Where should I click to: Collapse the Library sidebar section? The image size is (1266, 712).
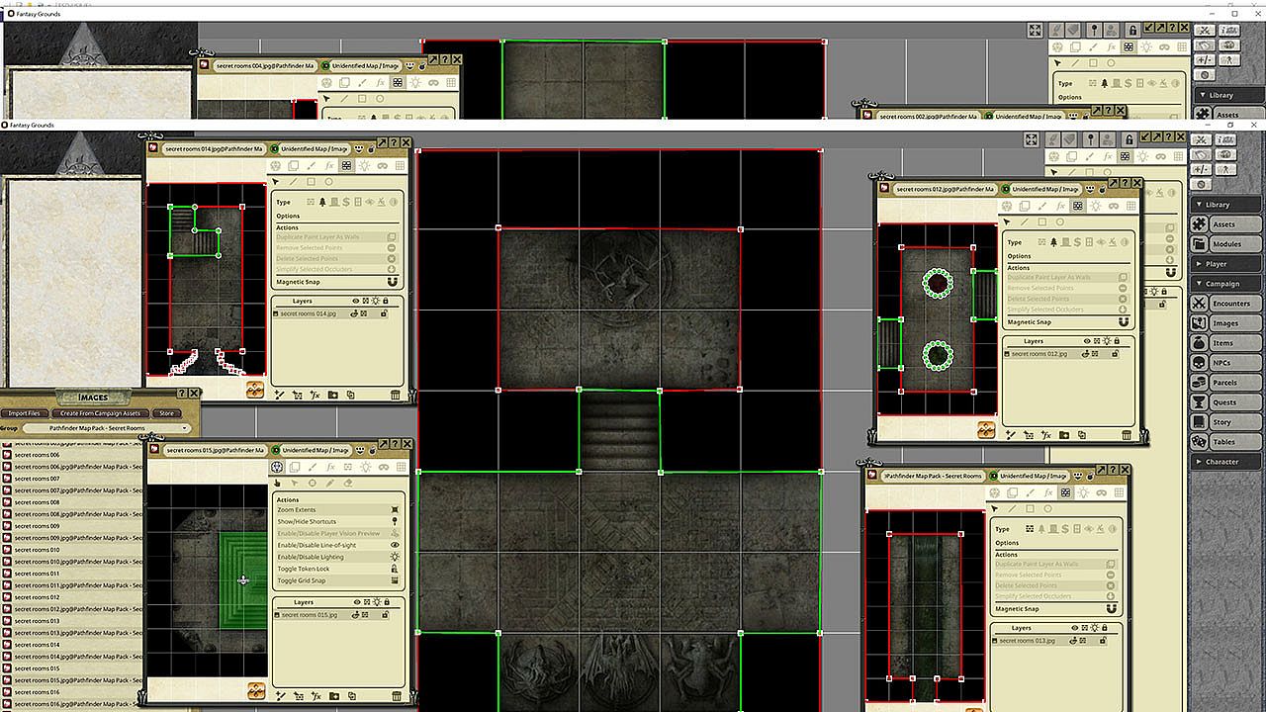1227,205
